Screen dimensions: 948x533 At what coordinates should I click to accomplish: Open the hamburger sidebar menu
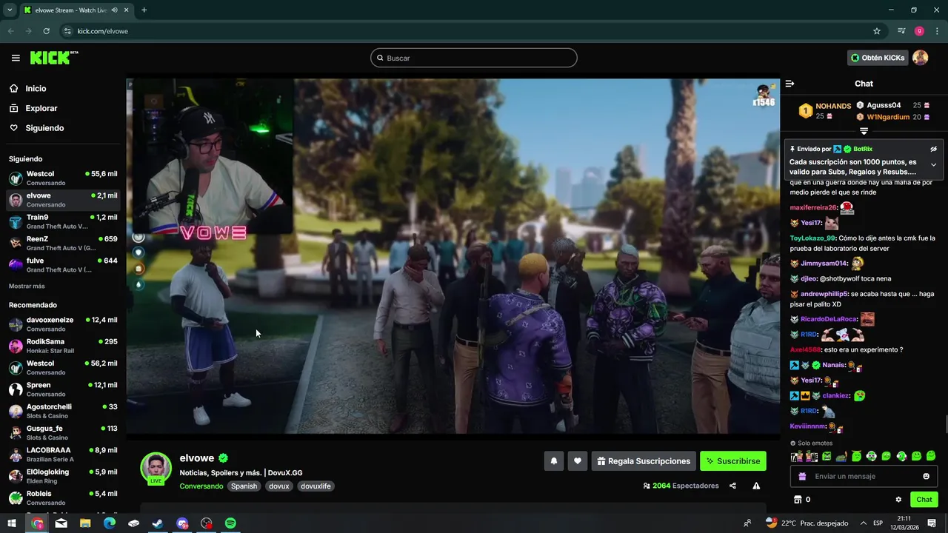16,58
